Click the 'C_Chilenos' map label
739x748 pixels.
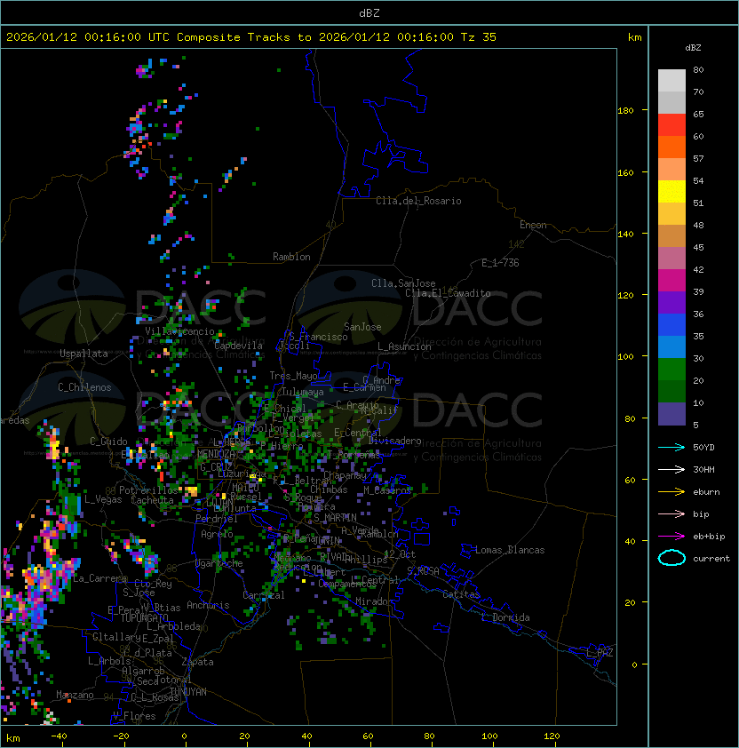pos(84,387)
